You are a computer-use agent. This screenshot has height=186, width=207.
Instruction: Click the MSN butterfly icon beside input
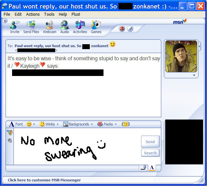(x=10, y=133)
